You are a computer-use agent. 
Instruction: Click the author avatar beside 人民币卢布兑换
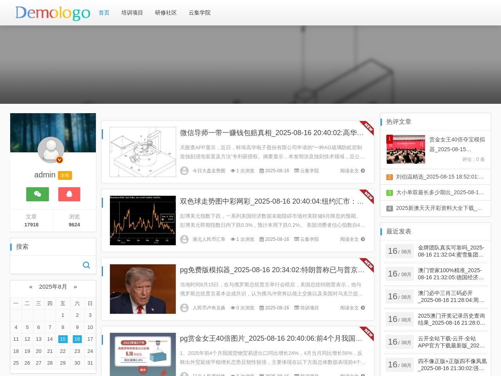point(184,308)
